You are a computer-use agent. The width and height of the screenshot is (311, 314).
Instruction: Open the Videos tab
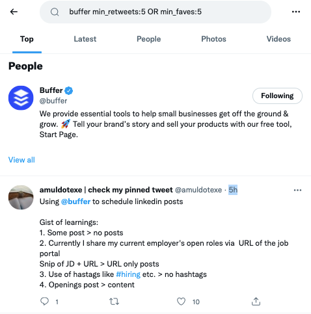(278, 39)
